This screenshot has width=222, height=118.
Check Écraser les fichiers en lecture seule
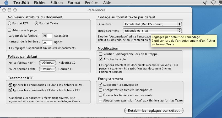(100, 95)
